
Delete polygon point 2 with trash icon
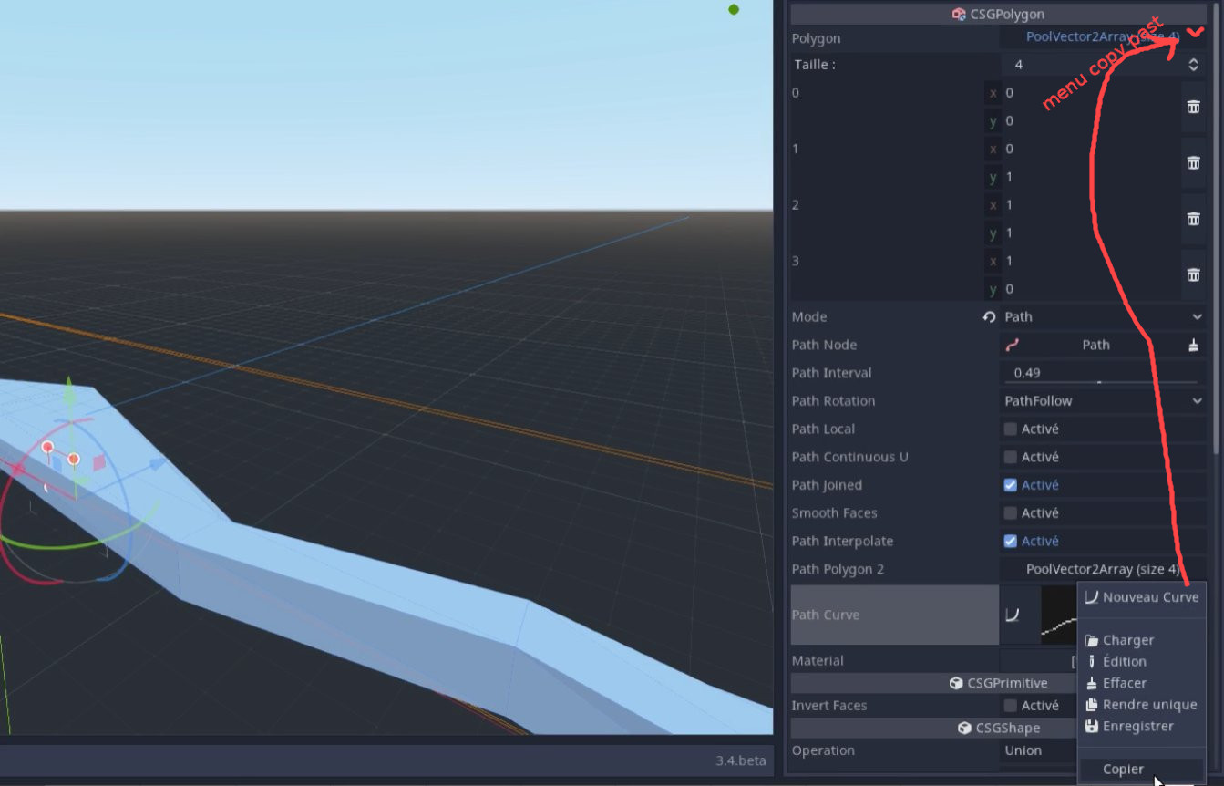[1193, 219]
